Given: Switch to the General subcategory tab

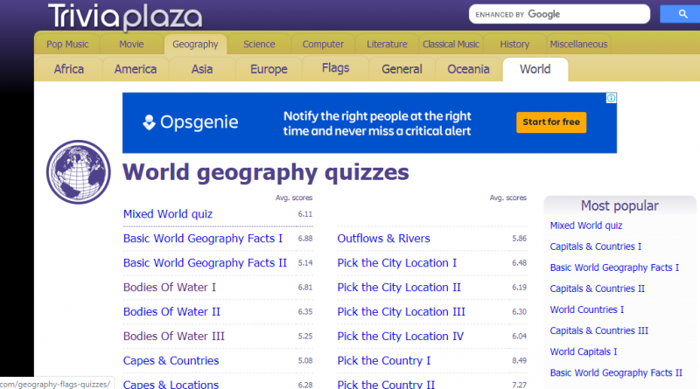Looking at the screenshot, I should coord(402,69).
